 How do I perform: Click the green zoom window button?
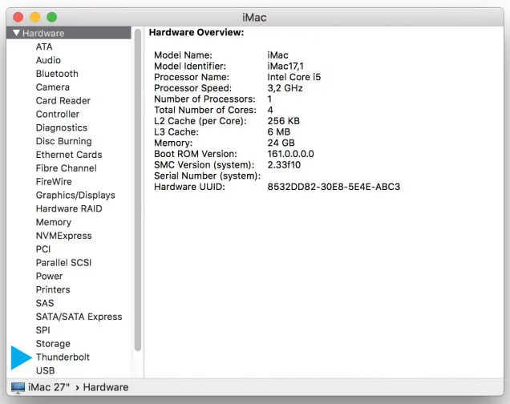point(52,17)
